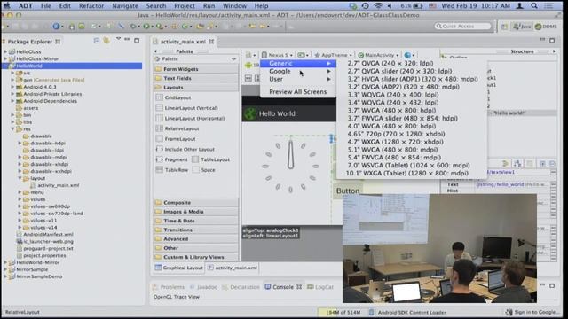Viewport: 568px width, 319px height.
Task: Expand the Composite palette section
Action: coord(195,203)
